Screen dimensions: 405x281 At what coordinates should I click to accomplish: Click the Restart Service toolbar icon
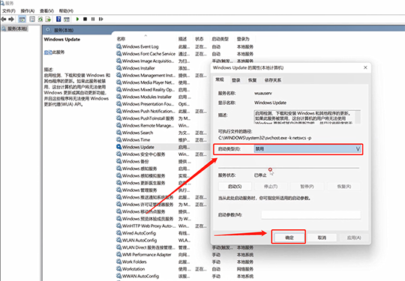tap(101, 19)
